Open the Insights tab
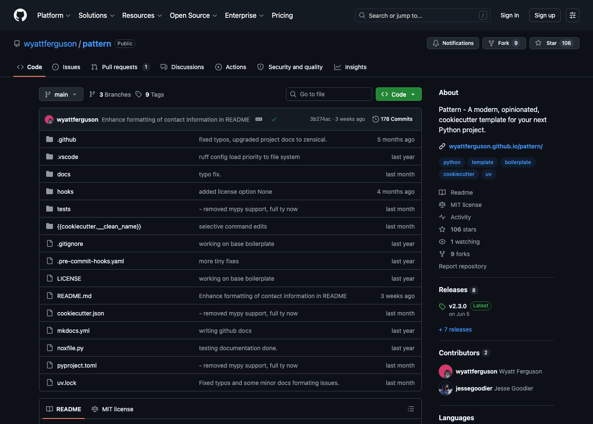Screen dimensions: 593x424 pyautogui.click(x=350, y=67)
